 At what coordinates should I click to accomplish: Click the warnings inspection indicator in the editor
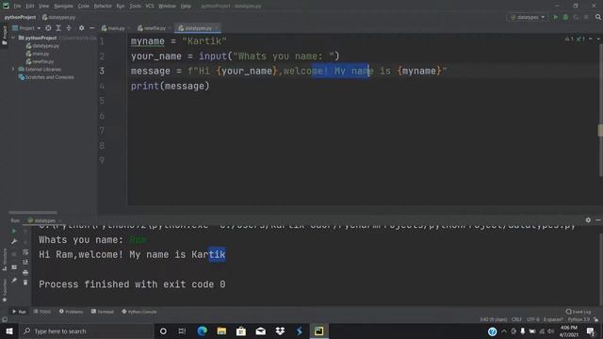(575, 39)
